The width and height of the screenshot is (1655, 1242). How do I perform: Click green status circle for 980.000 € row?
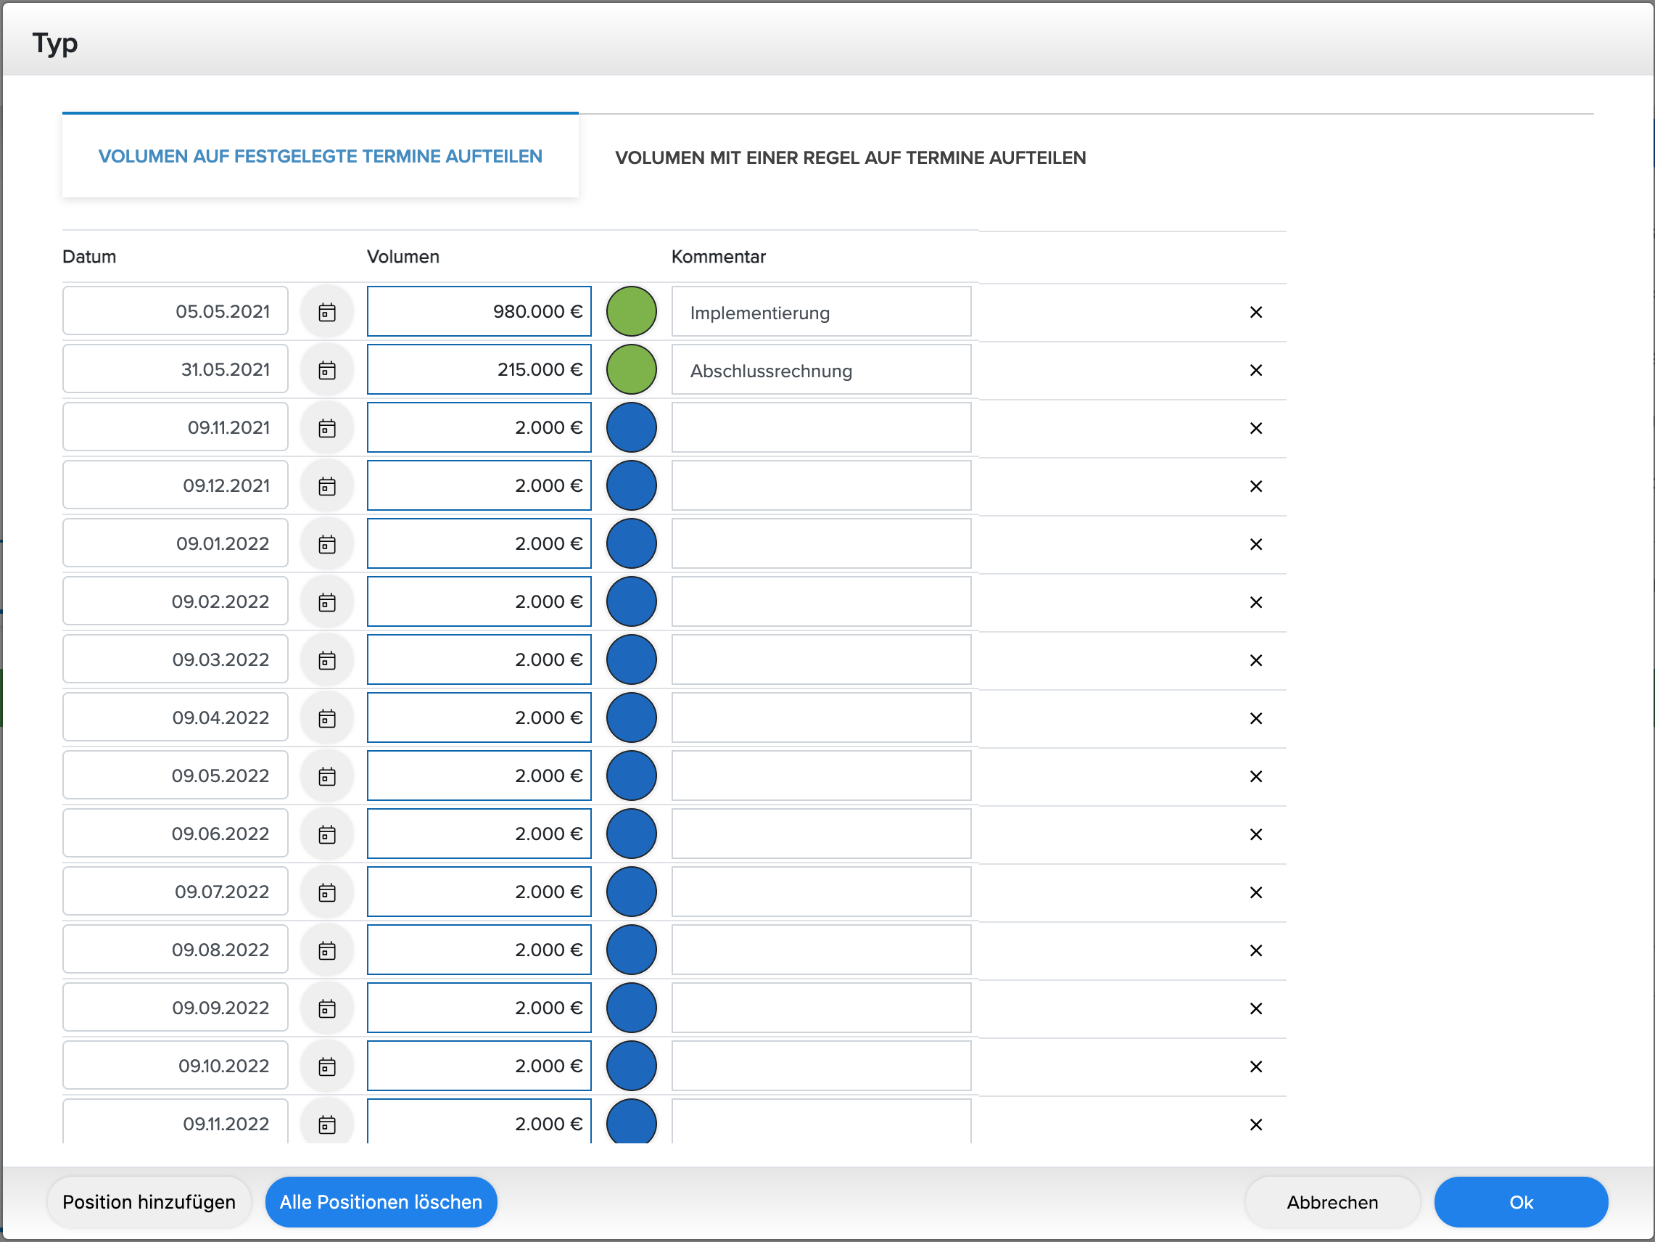(632, 311)
